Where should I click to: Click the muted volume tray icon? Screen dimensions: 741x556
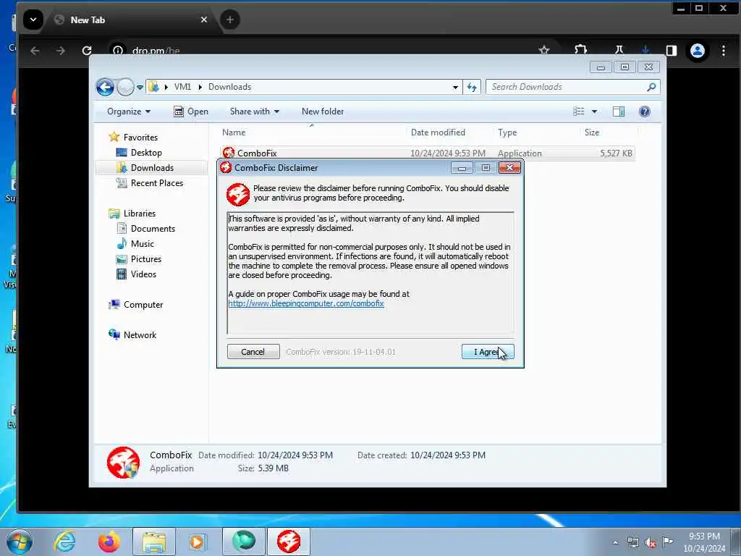coord(651,543)
